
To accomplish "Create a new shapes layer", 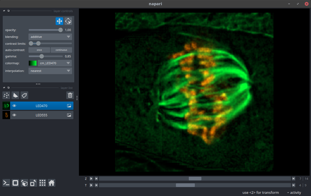I will [15, 95].
